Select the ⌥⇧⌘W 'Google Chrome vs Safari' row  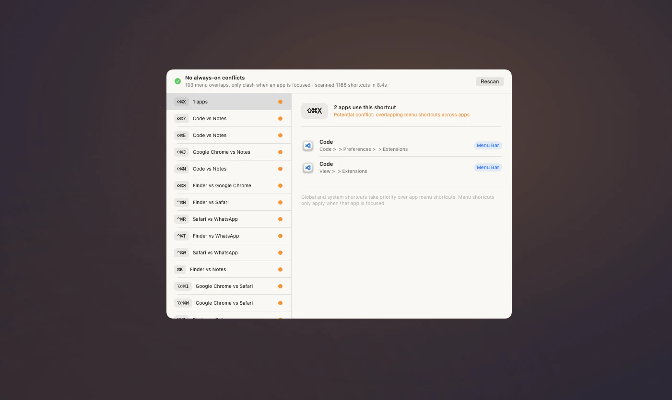[x=229, y=303]
